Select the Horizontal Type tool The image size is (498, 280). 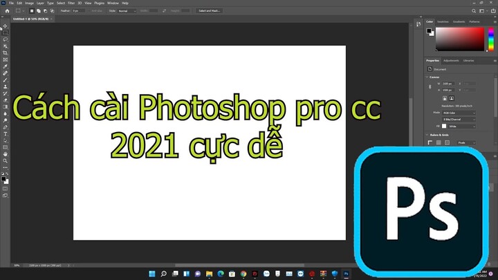pyautogui.click(x=5, y=134)
